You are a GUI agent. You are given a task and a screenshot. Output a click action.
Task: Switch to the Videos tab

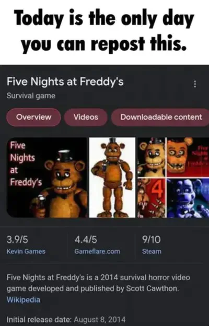(86, 117)
